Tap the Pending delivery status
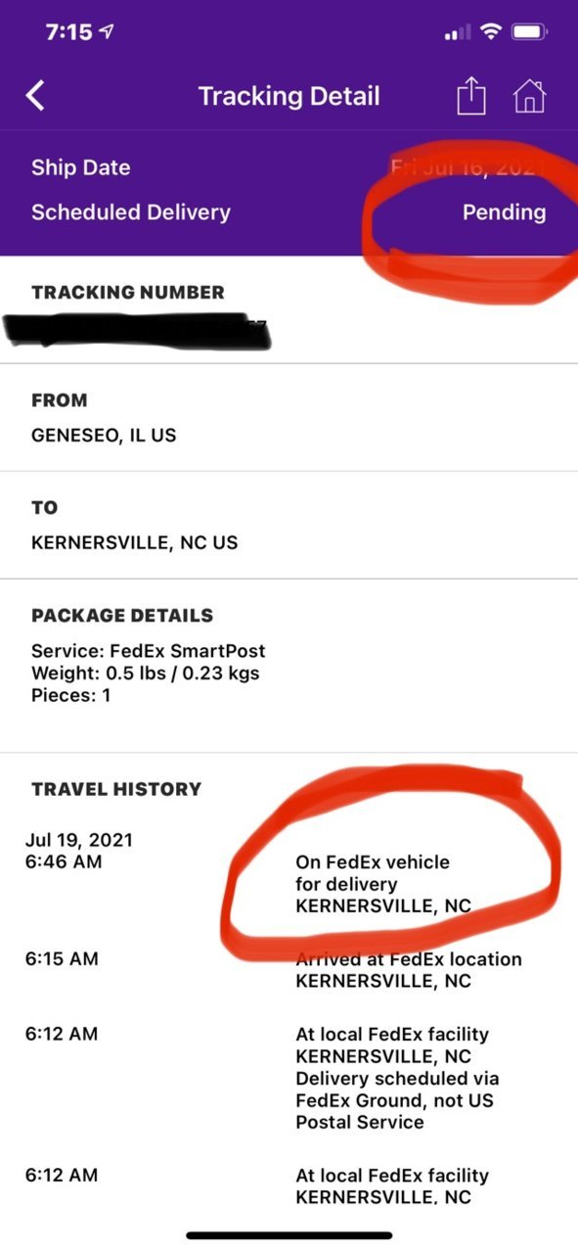578x1252 pixels. point(505,212)
